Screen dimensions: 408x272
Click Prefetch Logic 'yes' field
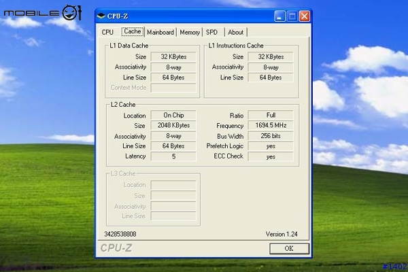coord(271,146)
